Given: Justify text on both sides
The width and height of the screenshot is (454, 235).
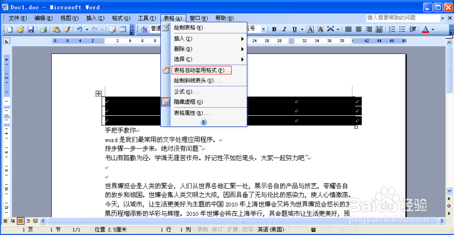Looking at the screenshot, I should click(x=348, y=29).
